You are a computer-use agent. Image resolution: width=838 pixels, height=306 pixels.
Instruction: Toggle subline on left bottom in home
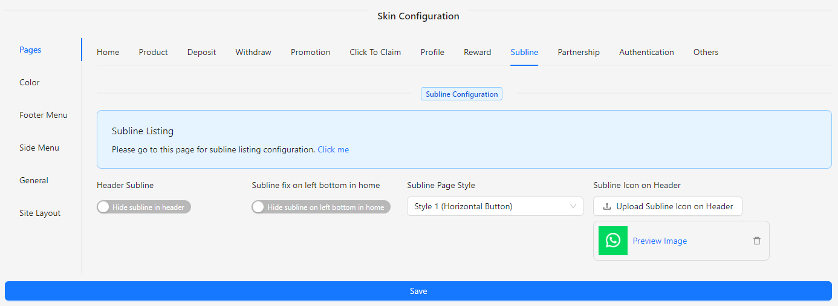tap(321, 207)
